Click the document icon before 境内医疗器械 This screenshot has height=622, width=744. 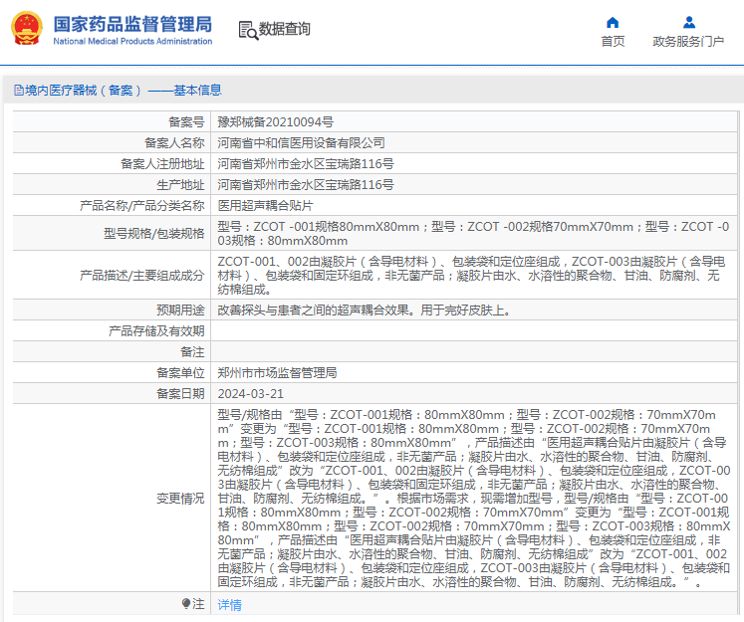point(19,91)
